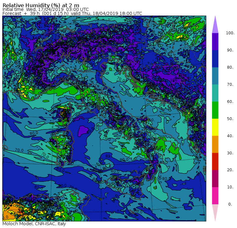Click the '90.' legend label
This screenshot has width=237, height=228.
pyautogui.click(x=230, y=50)
